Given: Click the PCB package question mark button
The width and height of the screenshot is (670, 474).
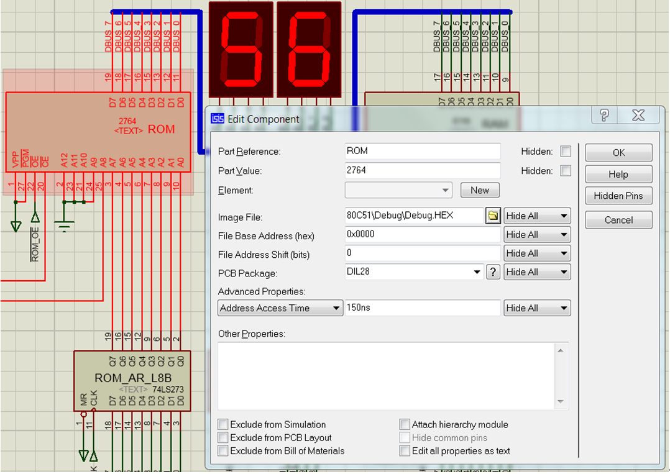Looking at the screenshot, I should (x=493, y=272).
